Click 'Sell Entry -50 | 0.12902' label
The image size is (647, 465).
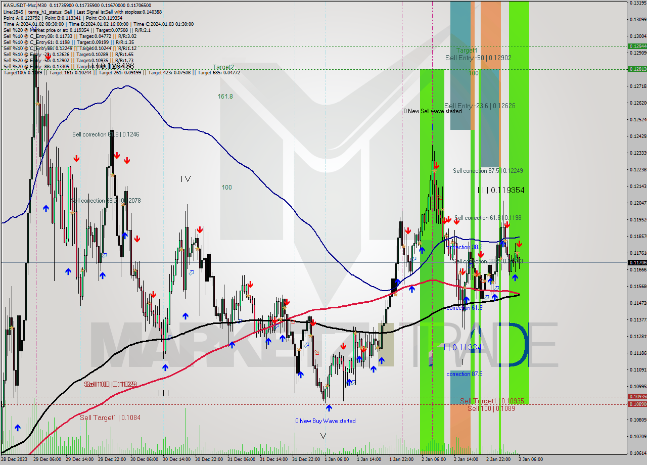coord(478,58)
